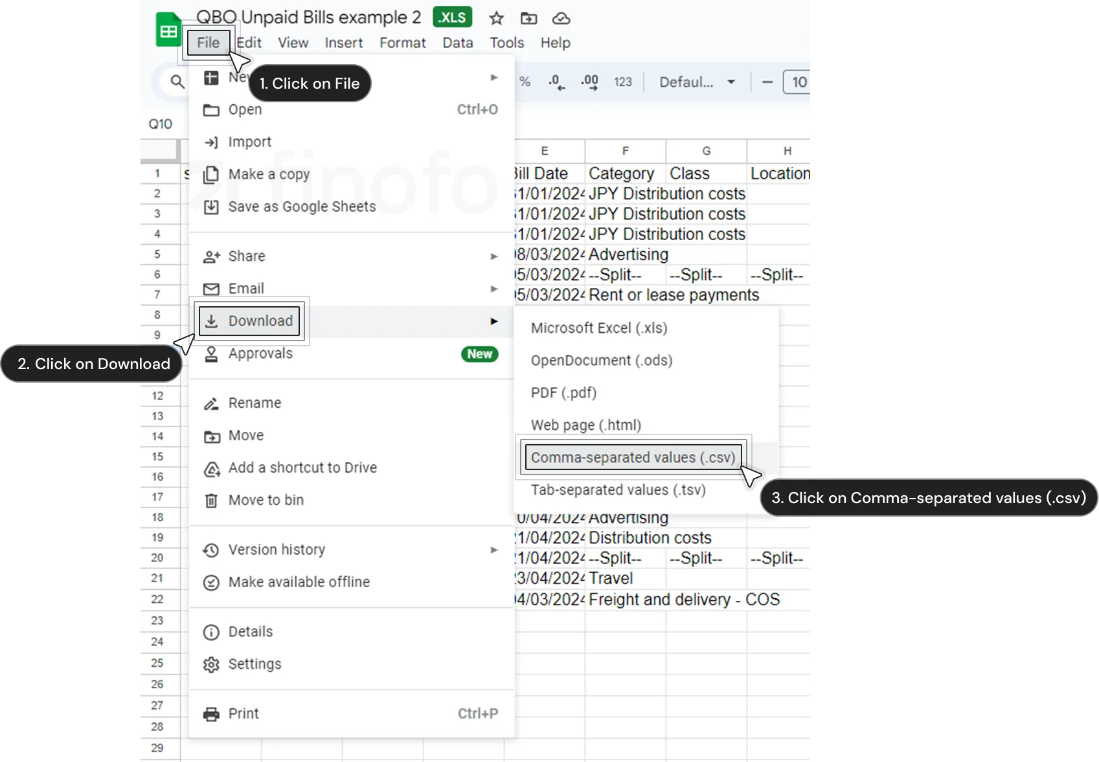Download as Tab-separated values (.tsv)
The width and height of the screenshot is (1099, 762).
pyautogui.click(x=646, y=490)
